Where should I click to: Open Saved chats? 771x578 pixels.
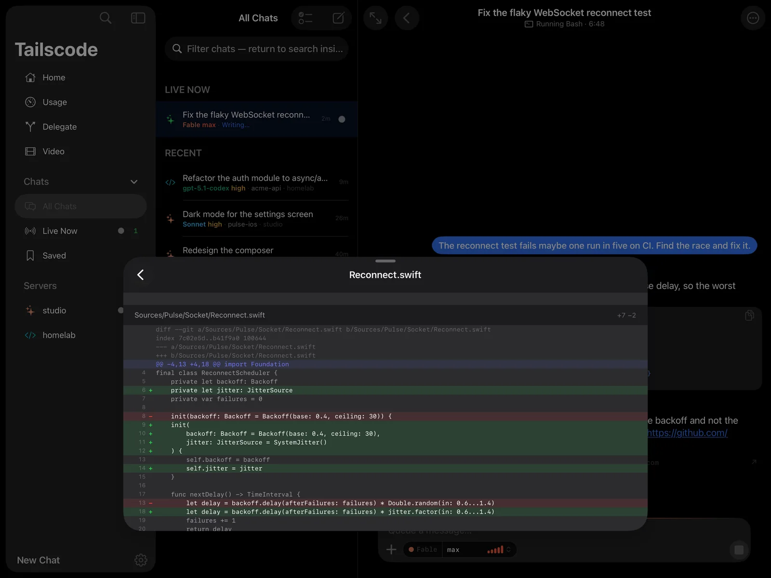(80, 255)
